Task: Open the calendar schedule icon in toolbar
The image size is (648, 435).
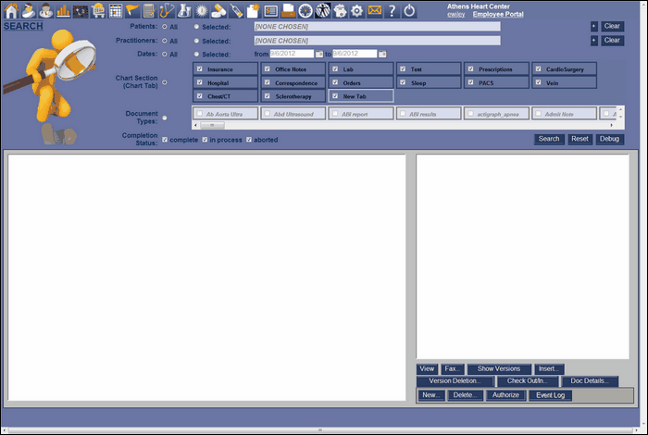Action: click(116, 11)
